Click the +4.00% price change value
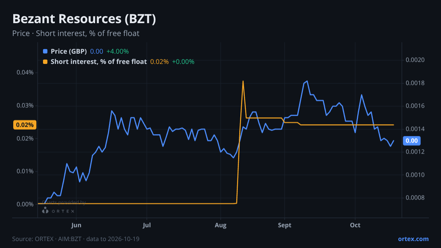This screenshot has width=441, height=248. pos(118,51)
